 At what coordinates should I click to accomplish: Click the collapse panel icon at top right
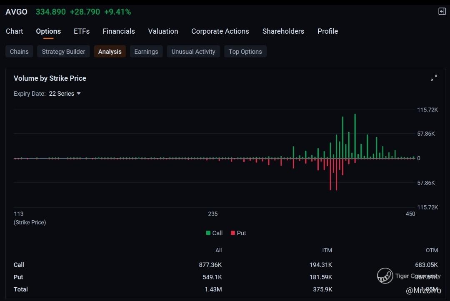tap(442, 12)
